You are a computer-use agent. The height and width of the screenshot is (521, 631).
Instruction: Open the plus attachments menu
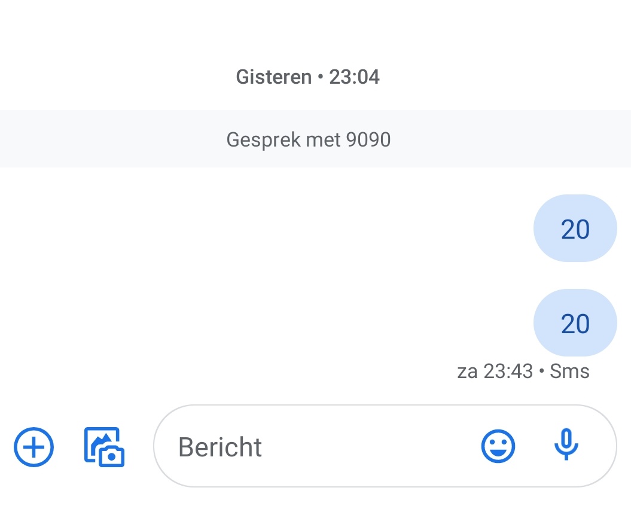pos(34,447)
